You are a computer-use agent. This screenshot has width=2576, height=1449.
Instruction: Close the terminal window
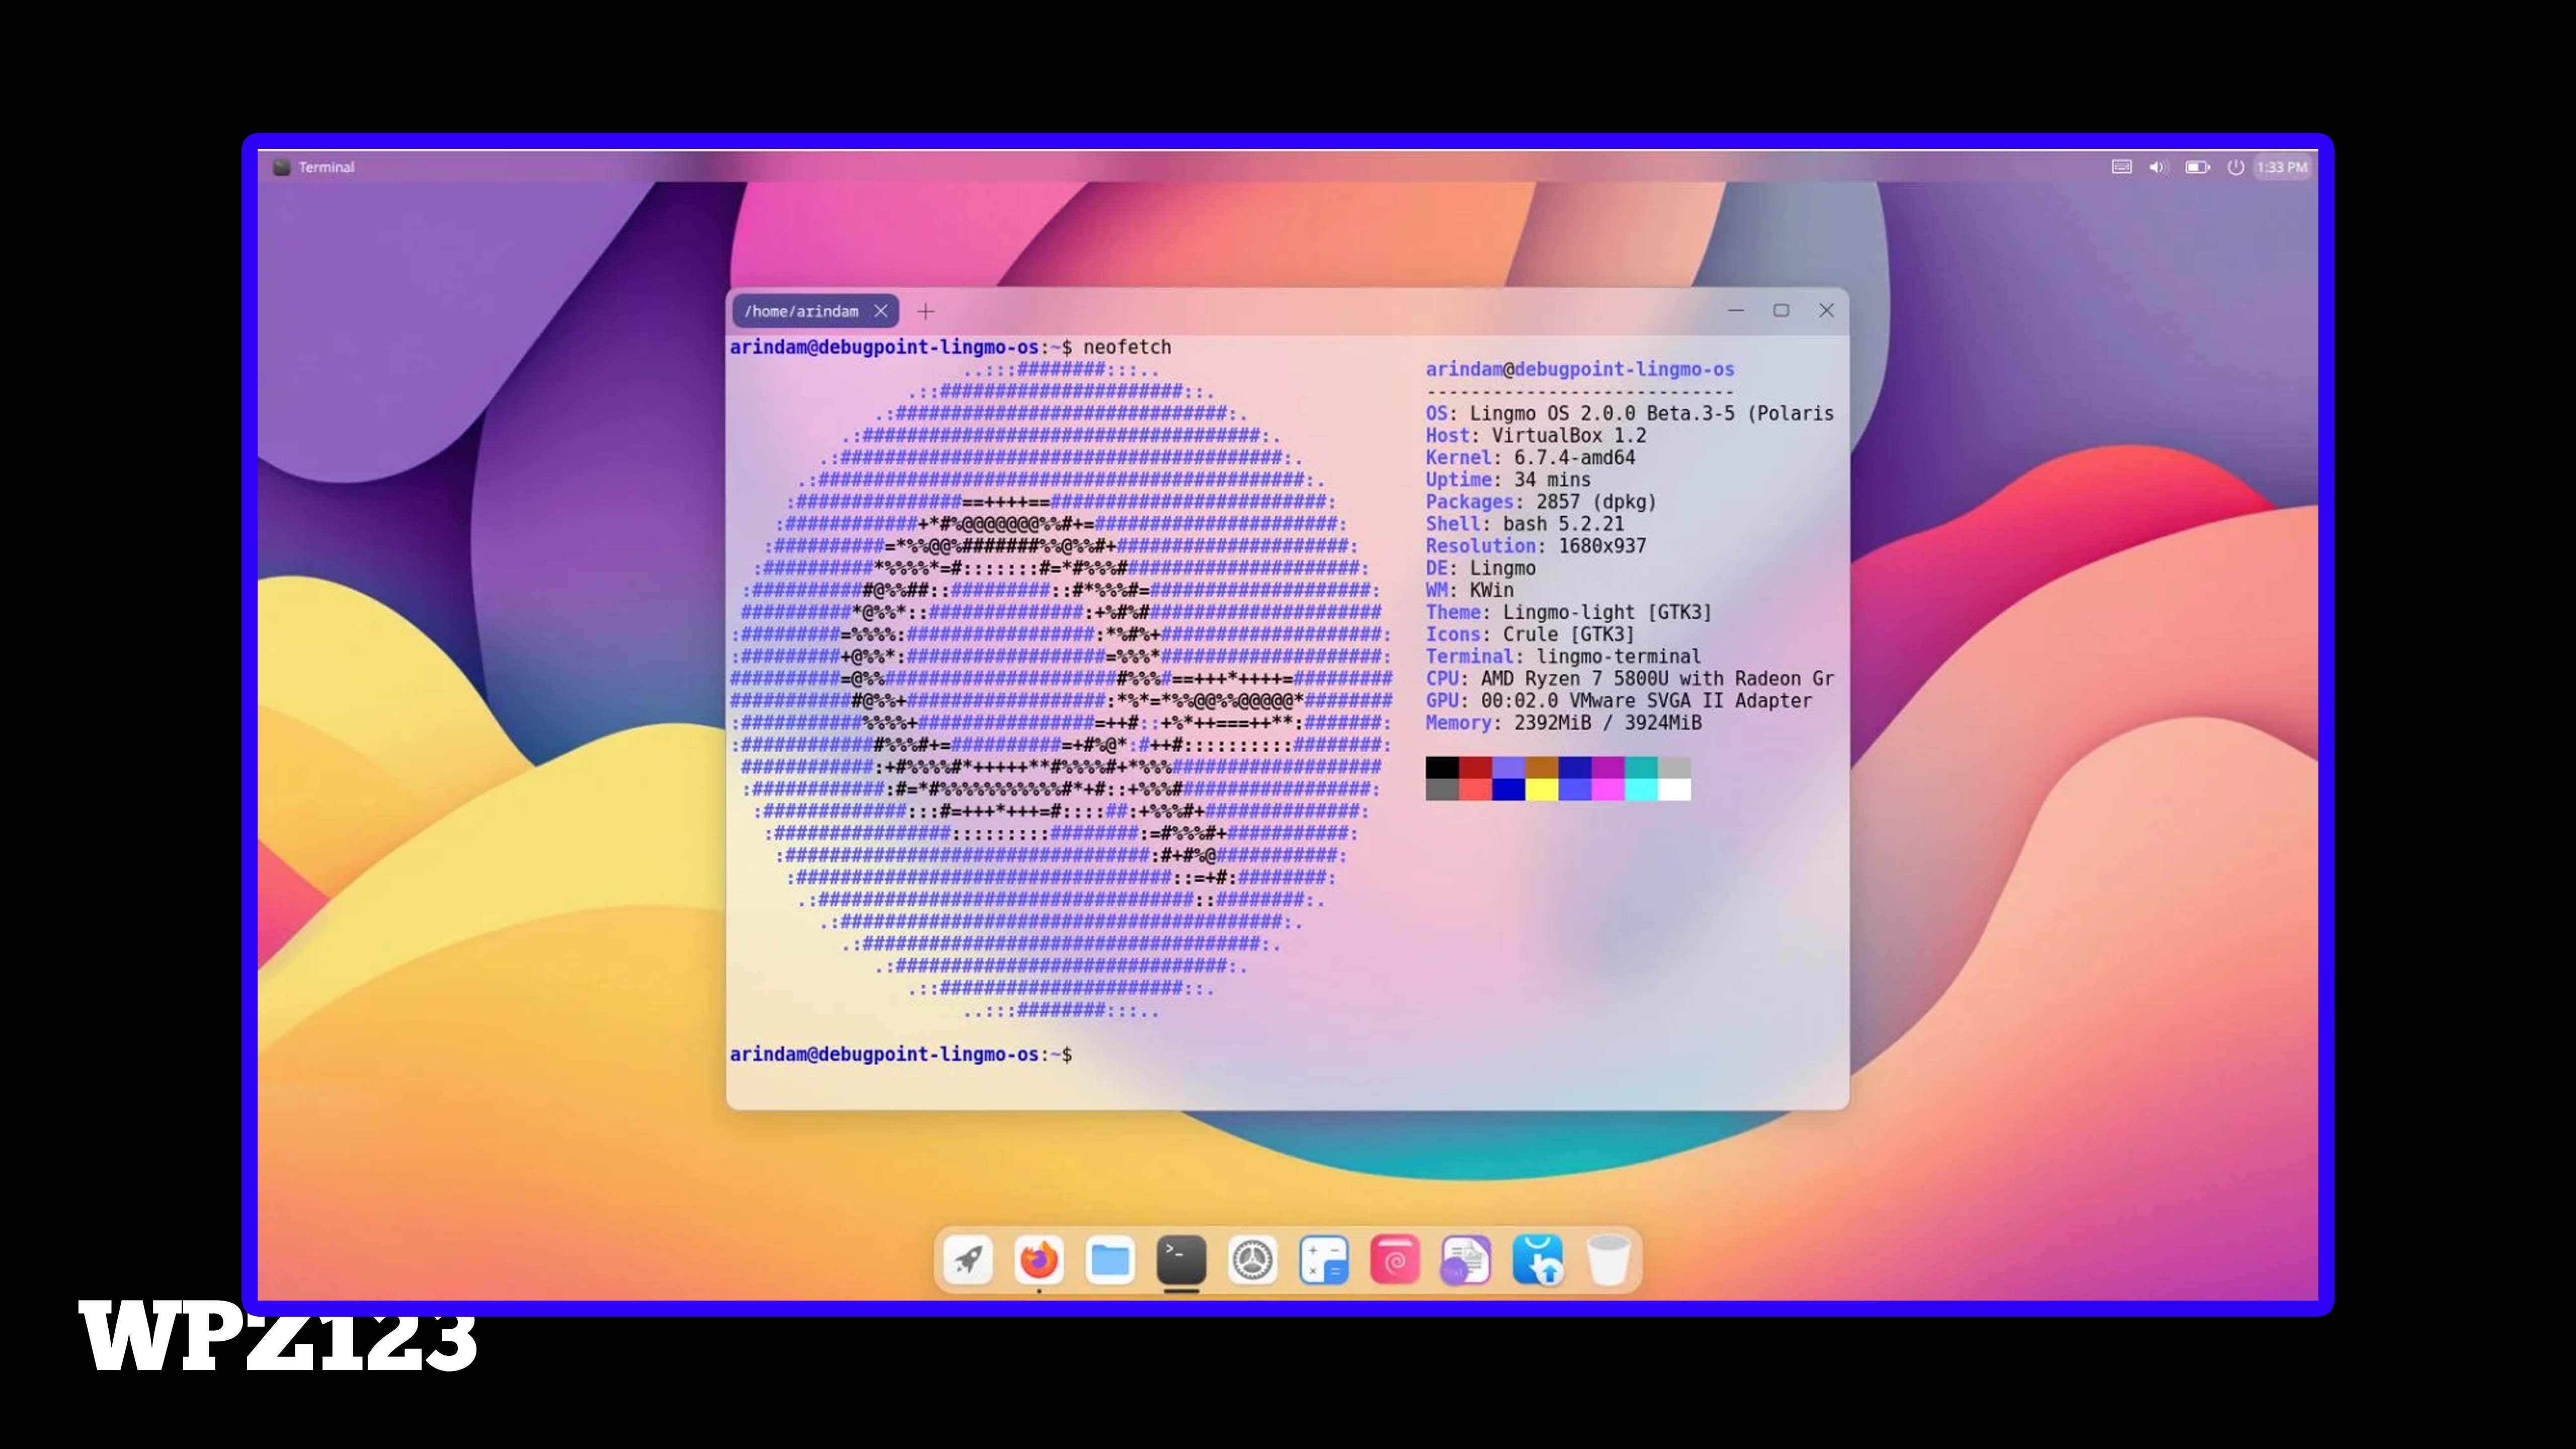tap(1826, 310)
